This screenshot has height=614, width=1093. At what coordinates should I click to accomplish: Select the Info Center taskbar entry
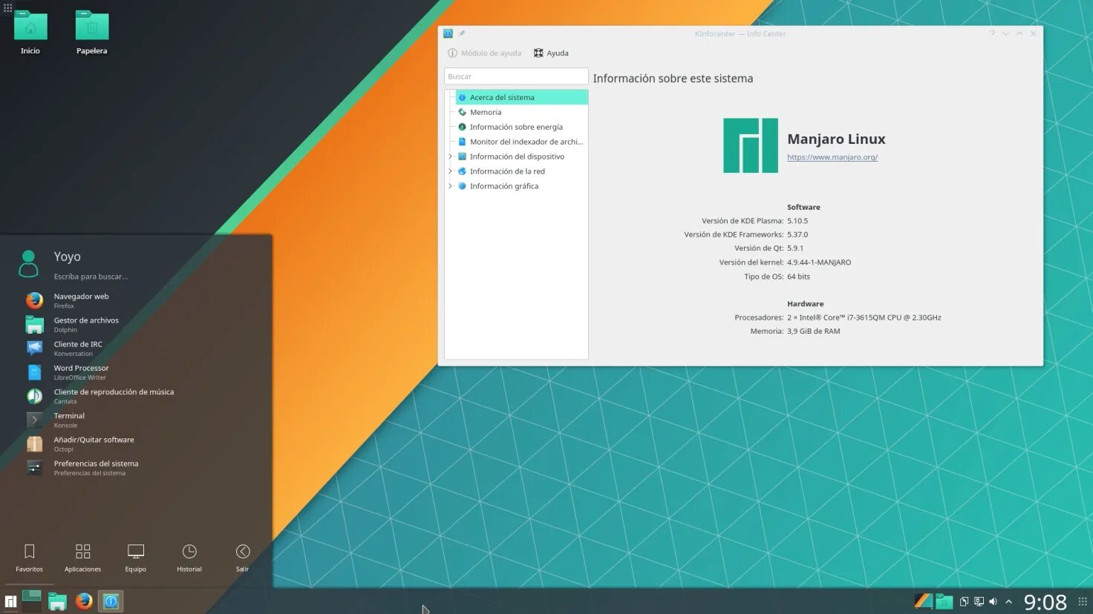tap(111, 601)
